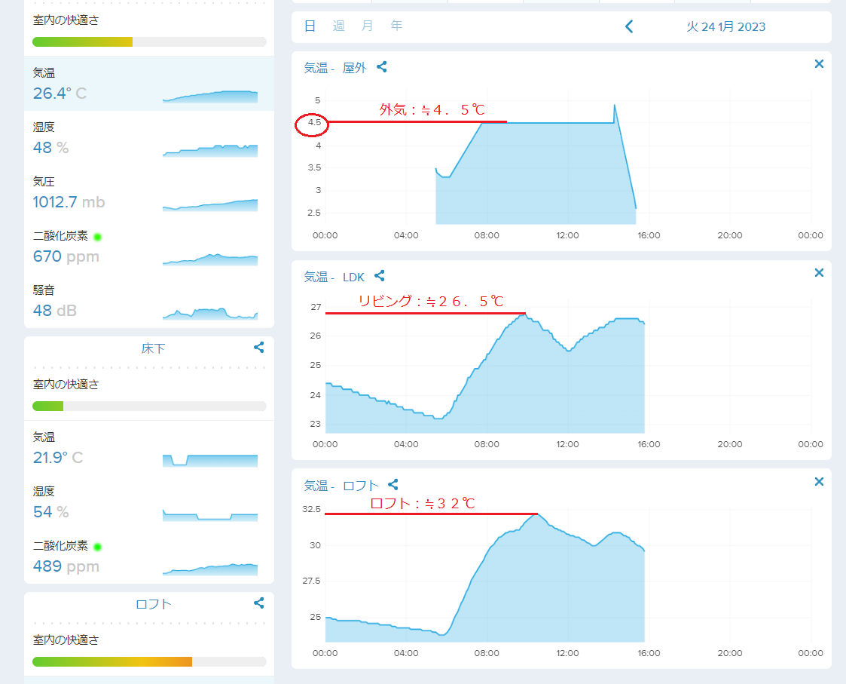Switch to 日 (day) view tab
The height and width of the screenshot is (684, 846).
coord(310,26)
